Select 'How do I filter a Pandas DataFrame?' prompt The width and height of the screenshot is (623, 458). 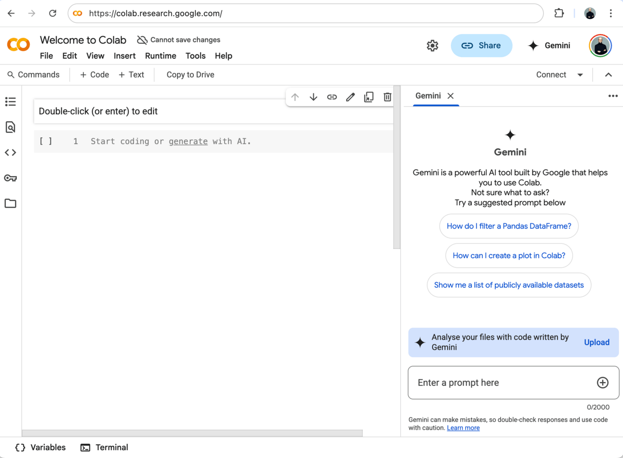click(x=509, y=226)
